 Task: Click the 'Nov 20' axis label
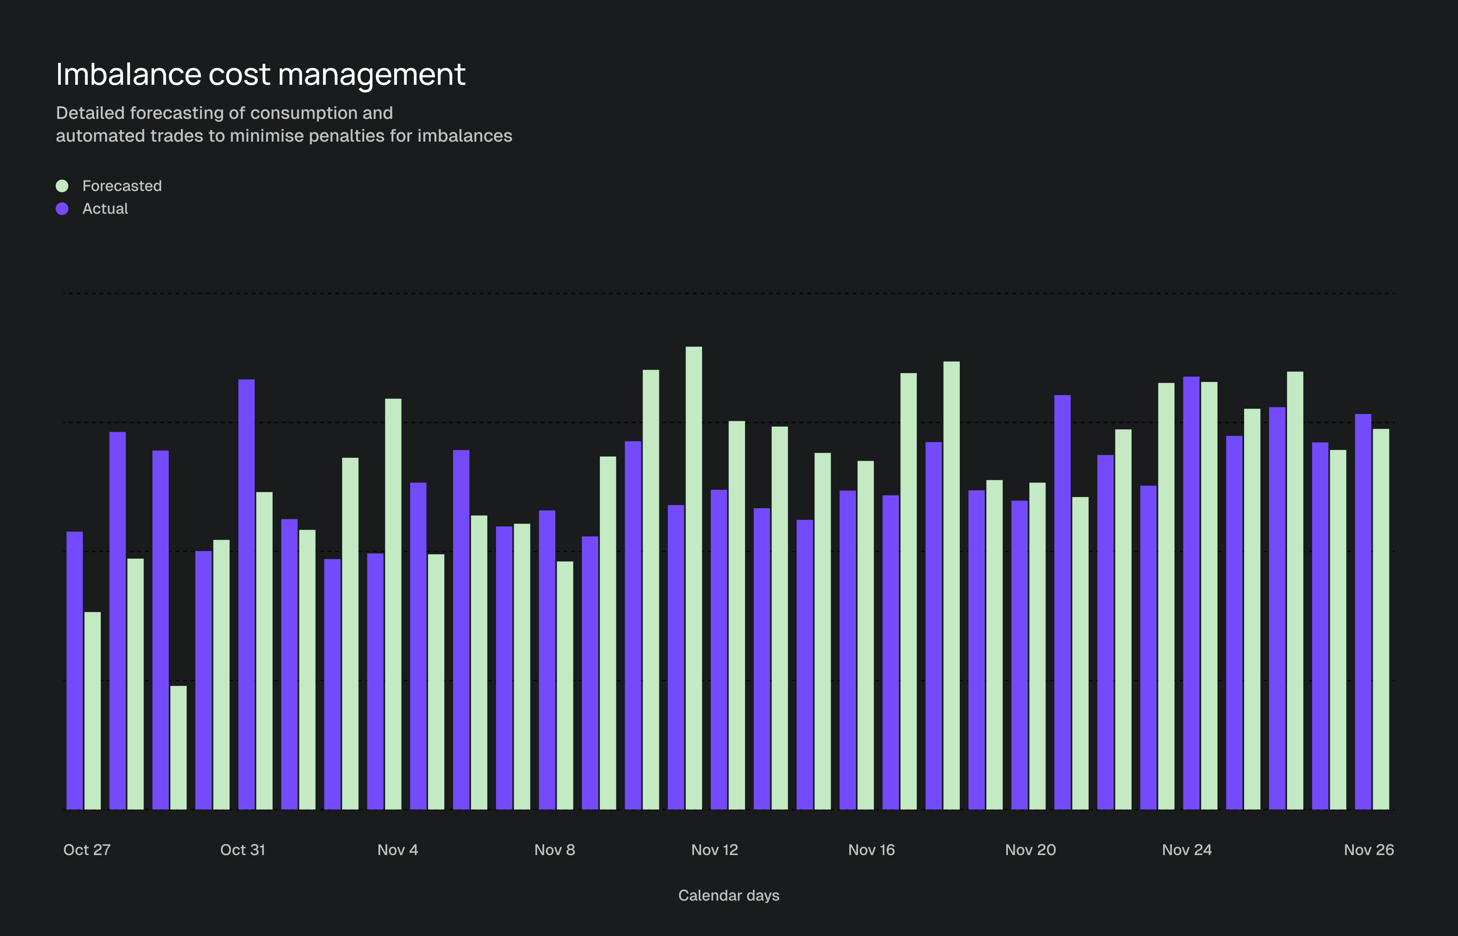pos(1030,850)
